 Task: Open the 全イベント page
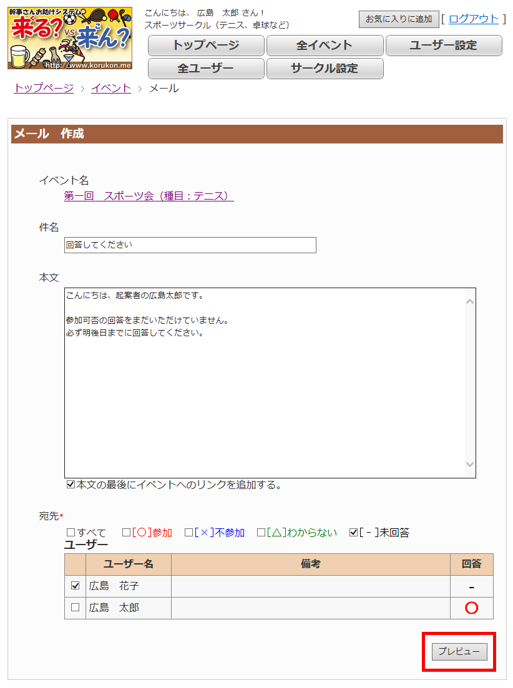[325, 45]
